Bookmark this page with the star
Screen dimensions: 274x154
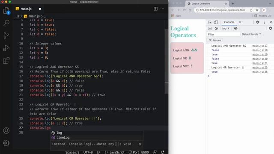[x=257, y=10]
